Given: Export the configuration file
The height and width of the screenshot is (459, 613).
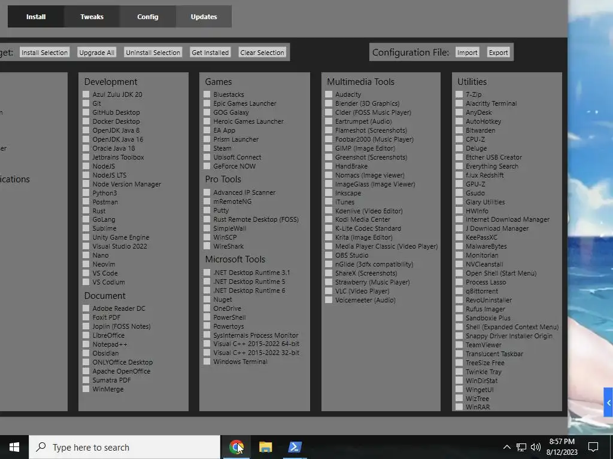Looking at the screenshot, I should pos(499,53).
